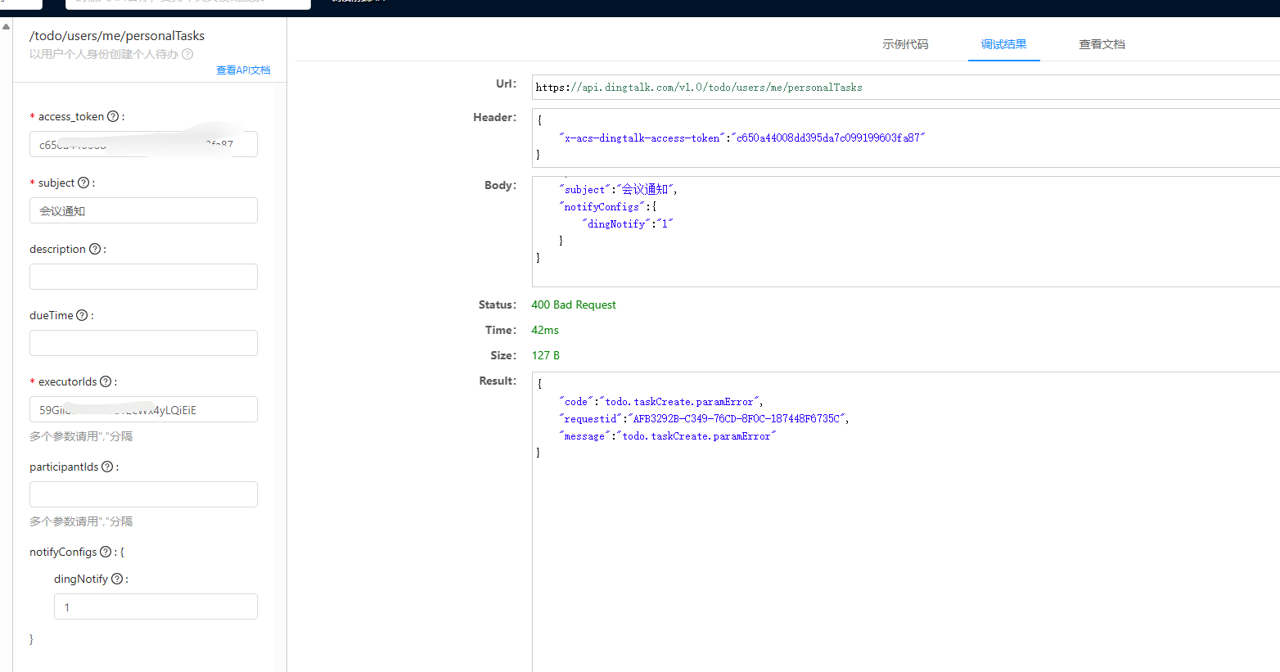Click the hint text below executorIds field
This screenshot has width=1280, height=672.
click(x=81, y=436)
